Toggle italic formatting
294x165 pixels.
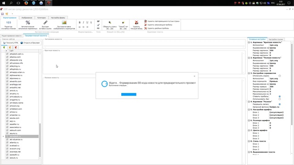coord(83,22)
